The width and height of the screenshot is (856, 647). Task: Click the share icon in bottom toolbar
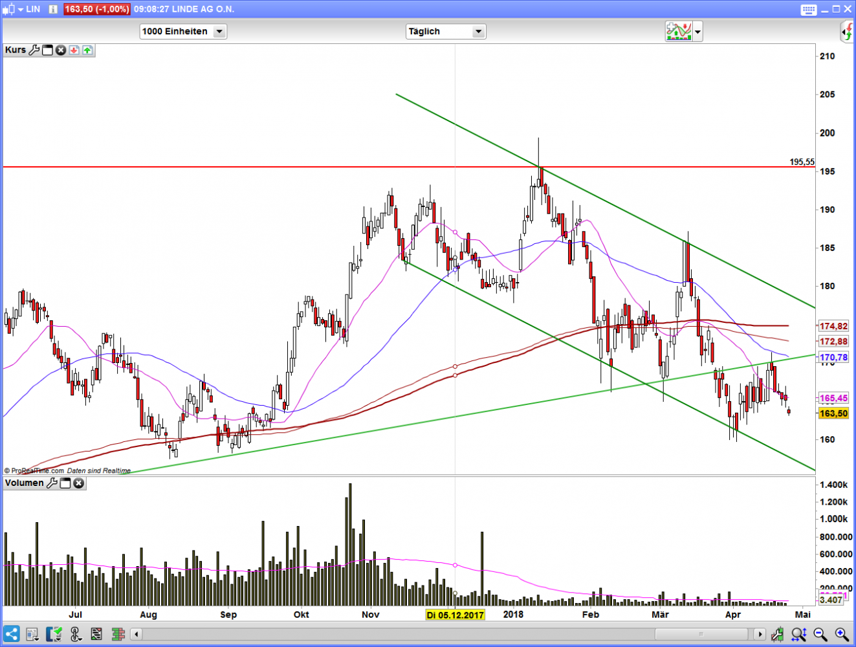(11, 634)
